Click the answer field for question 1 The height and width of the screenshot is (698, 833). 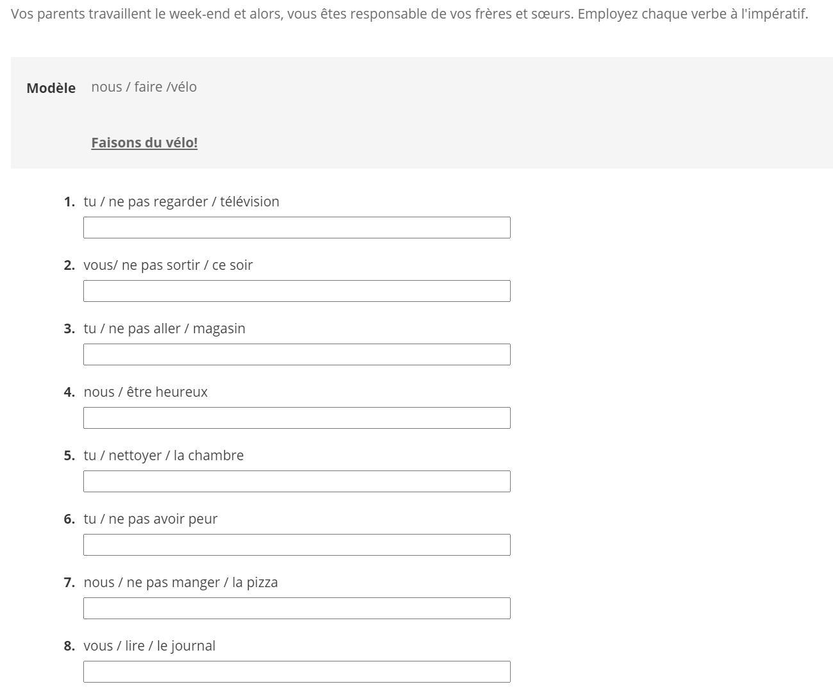297,228
